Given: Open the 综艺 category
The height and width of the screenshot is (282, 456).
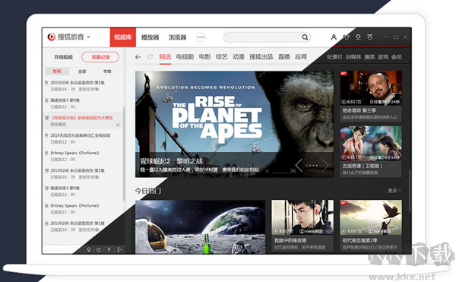Looking at the screenshot, I should pos(221,57).
